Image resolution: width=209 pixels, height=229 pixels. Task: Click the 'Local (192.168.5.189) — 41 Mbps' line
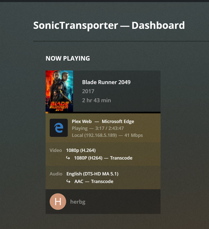(x=107, y=135)
